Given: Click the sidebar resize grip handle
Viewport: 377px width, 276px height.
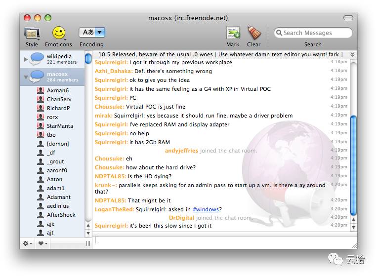Looking at the screenshot, I should (88, 243).
